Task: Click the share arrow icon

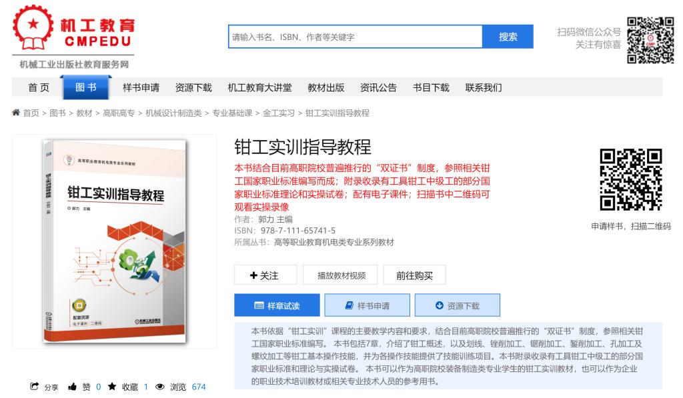Action: point(35,386)
